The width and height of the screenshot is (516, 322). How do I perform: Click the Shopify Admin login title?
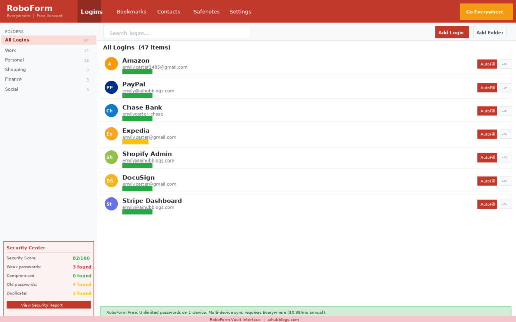pos(147,154)
